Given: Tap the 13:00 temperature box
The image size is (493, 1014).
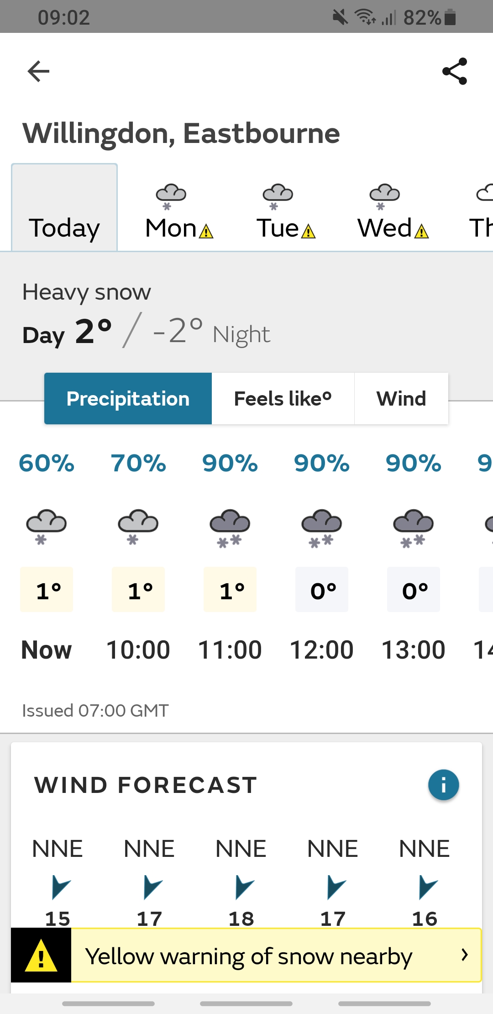Looking at the screenshot, I should pyautogui.click(x=414, y=589).
